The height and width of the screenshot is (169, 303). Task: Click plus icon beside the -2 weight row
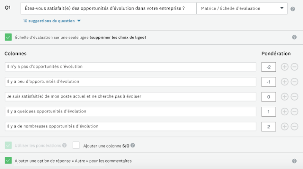(284, 67)
